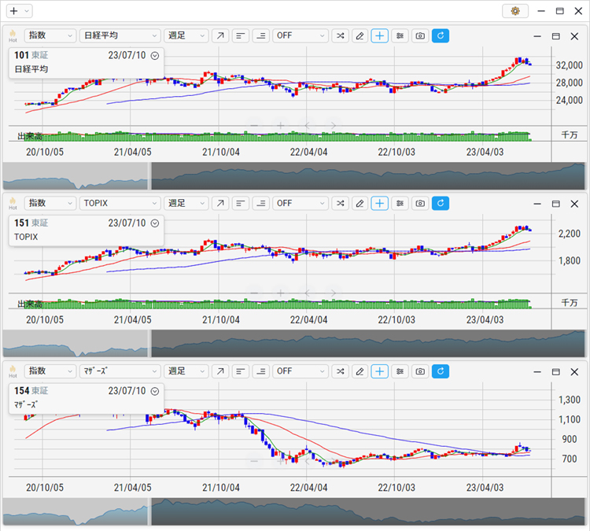Open the add-panel plus dropdown at top left
Viewport: 590px width, 531px height.
pos(19,11)
